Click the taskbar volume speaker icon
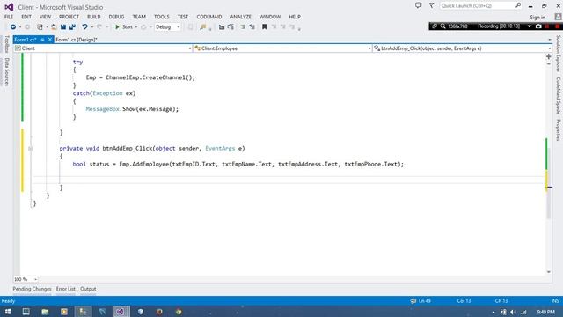 (513, 312)
